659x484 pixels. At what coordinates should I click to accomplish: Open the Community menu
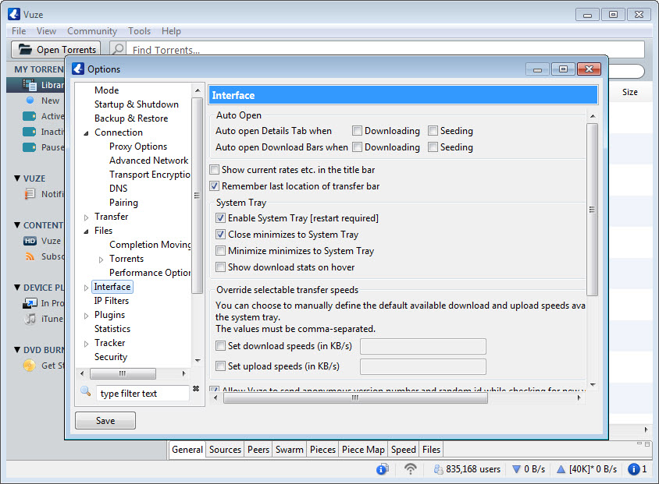pos(92,31)
